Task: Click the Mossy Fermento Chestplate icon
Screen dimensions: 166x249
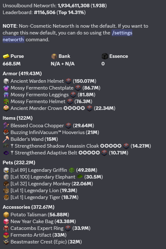Action: [x=6, y=88]
